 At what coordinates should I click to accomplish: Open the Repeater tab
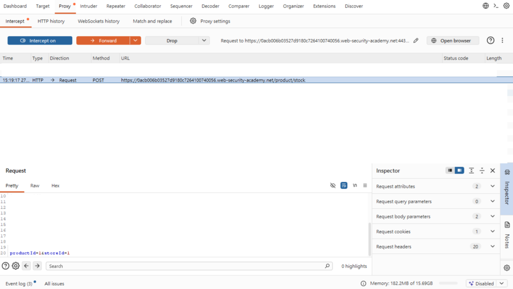116,6
